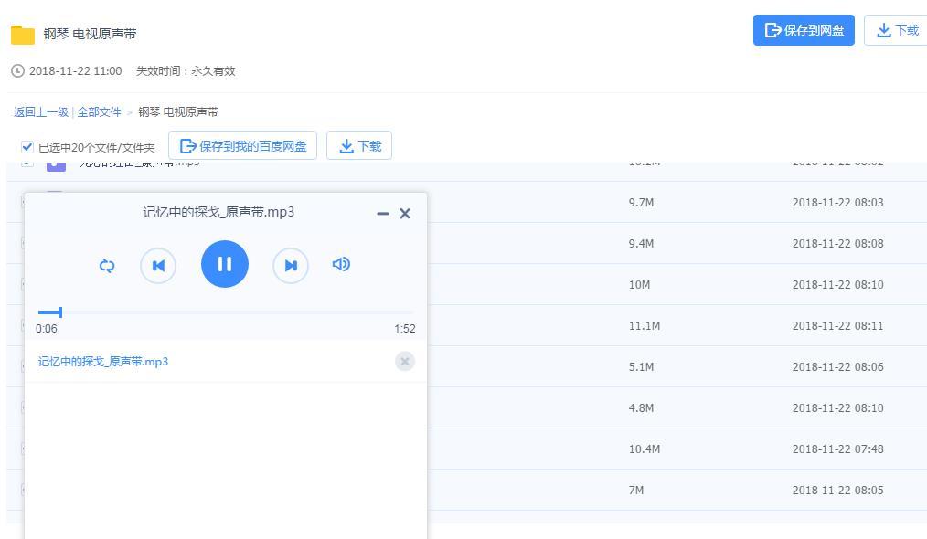Click the folder title 钢琴 电视原声带
Image resolution: width=927 pixels, height=539 pixels.
point(90,34)
